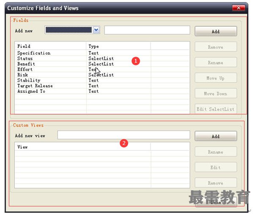Select the Assigned To field row
Viewport: 253px width, 214px height.
[102, 92]
